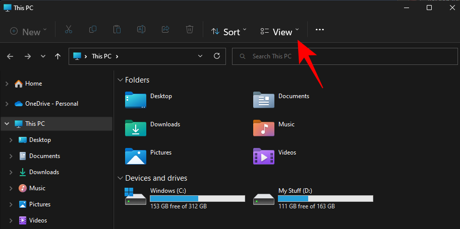Click the Windows (C:) storage usage bar
Image resolution: width=460 pixels, height=229 pixels.
click(x=197, y=199)
